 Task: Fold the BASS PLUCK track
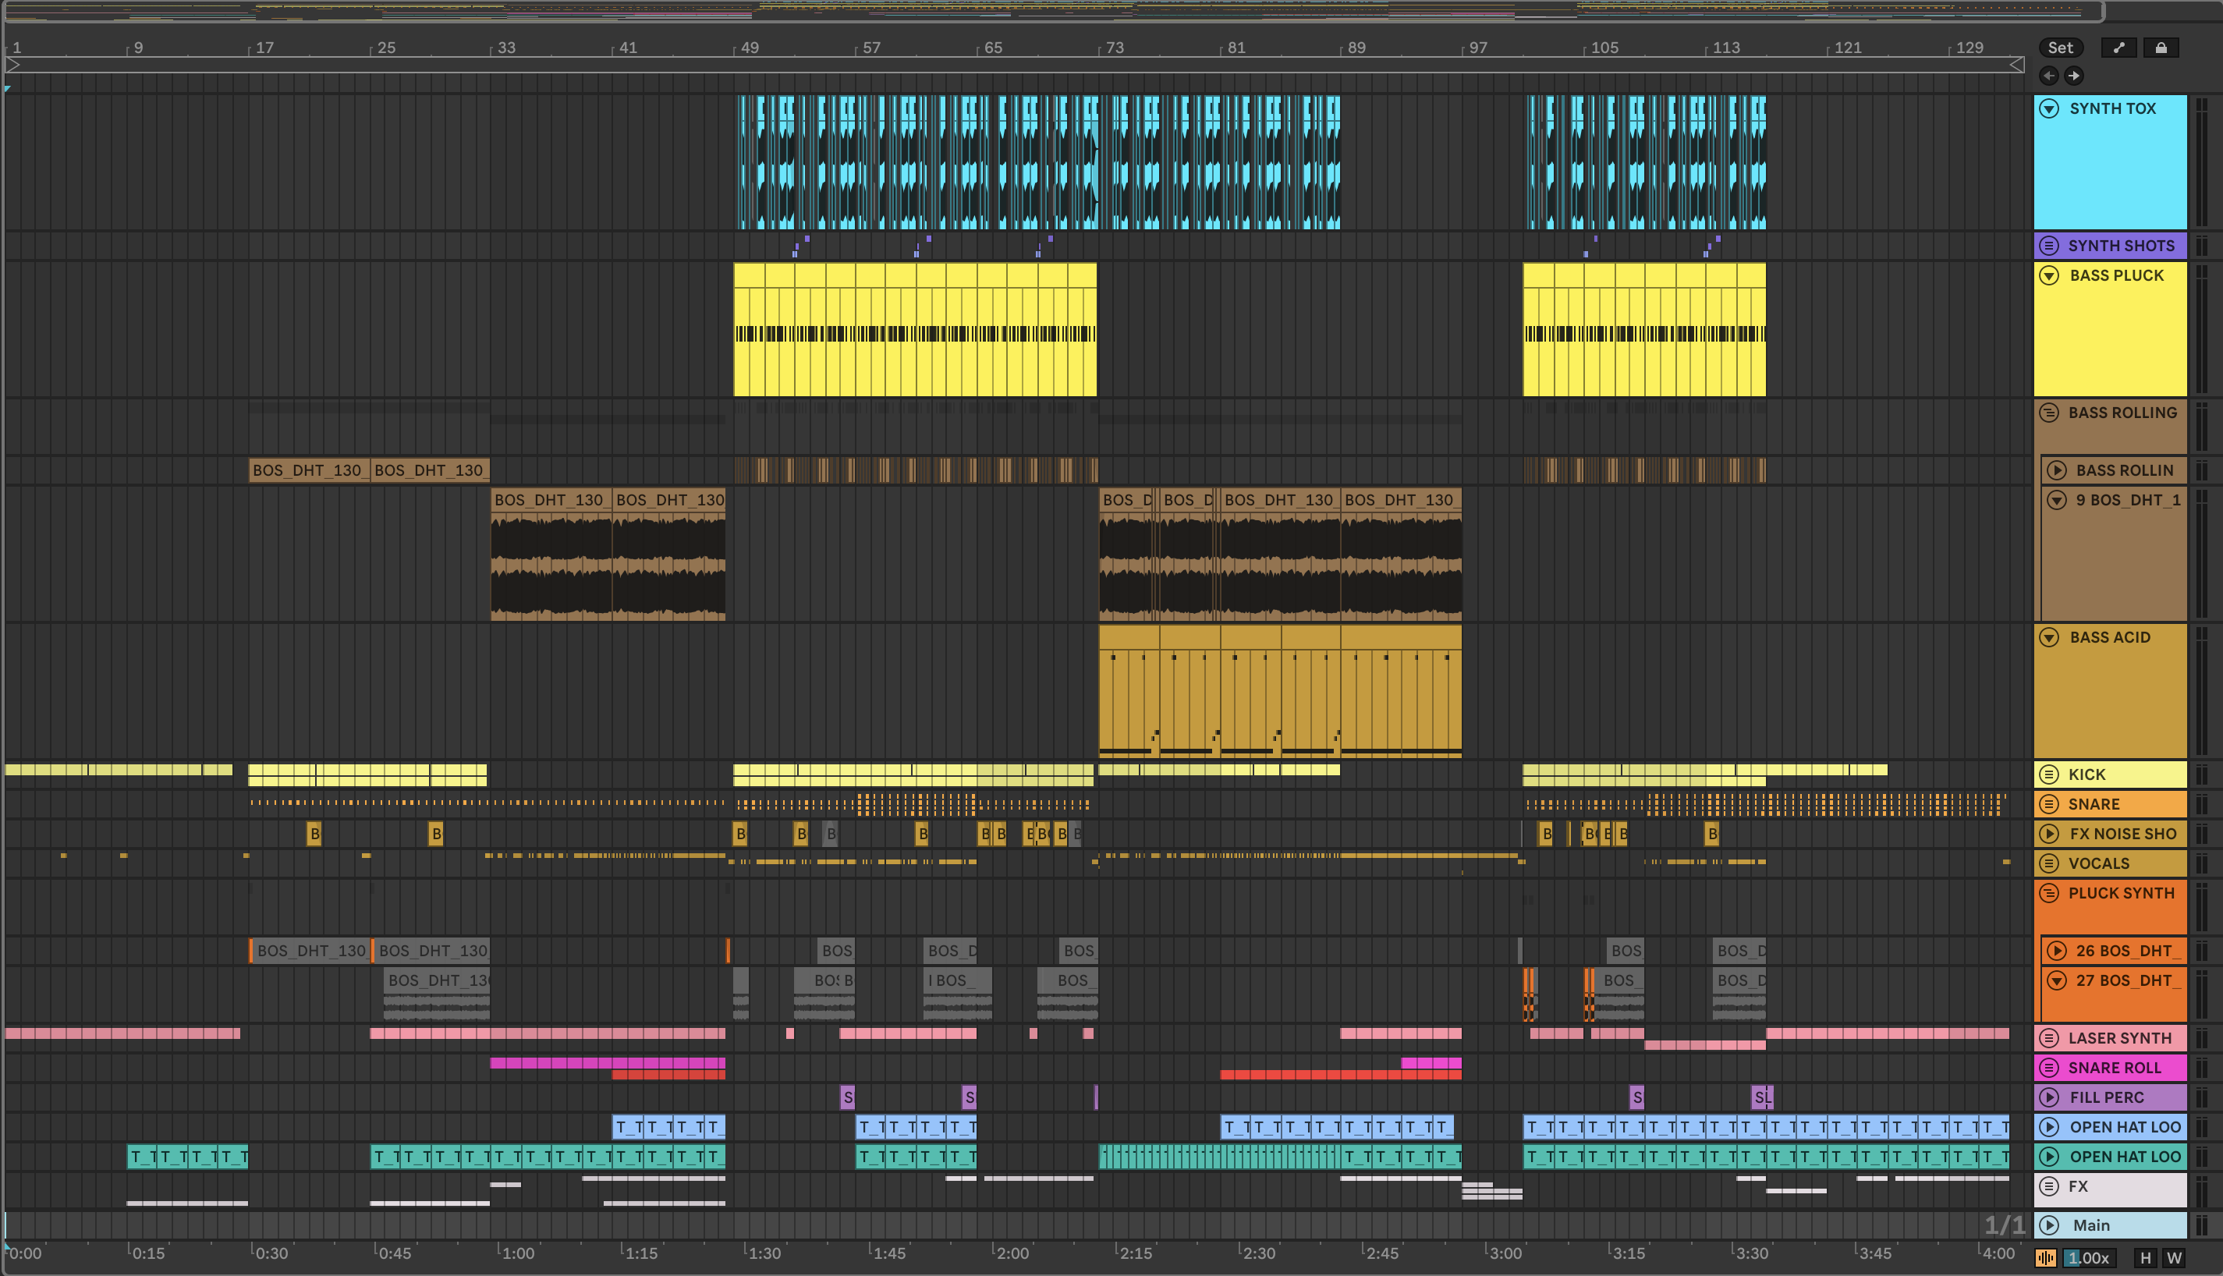pos(2048,275)
